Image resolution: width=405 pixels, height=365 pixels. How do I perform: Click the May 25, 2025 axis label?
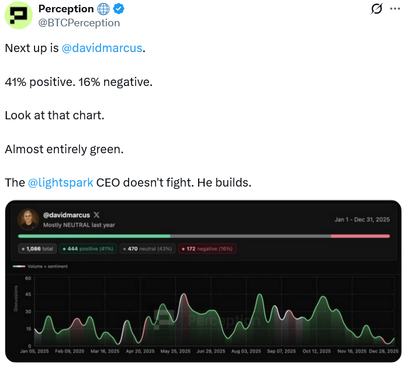176,352
